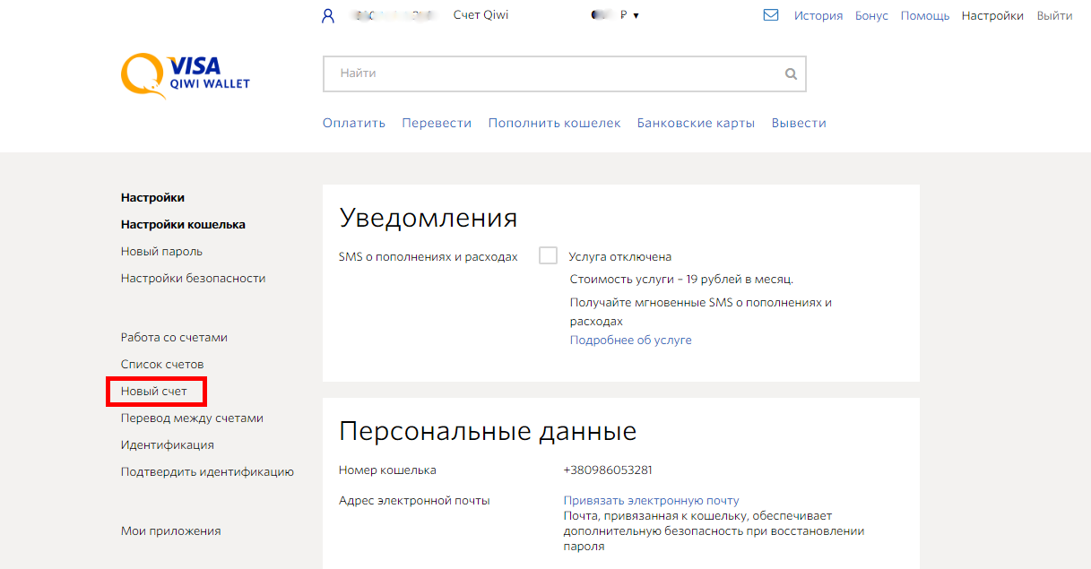
Task: Open Банковские карты section
Action: [696, 123]
